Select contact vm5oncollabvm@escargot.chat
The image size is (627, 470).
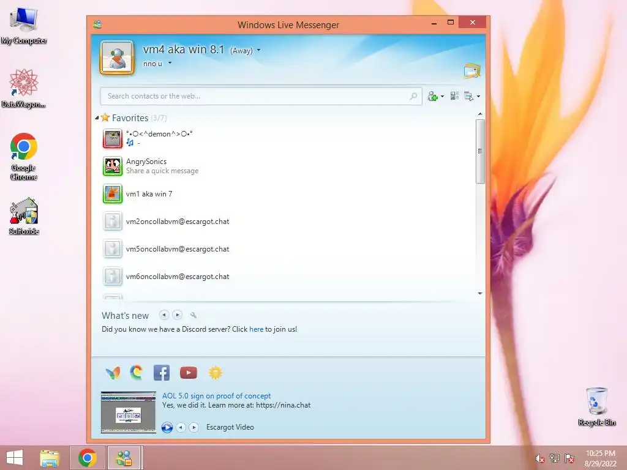pos(178,249)
